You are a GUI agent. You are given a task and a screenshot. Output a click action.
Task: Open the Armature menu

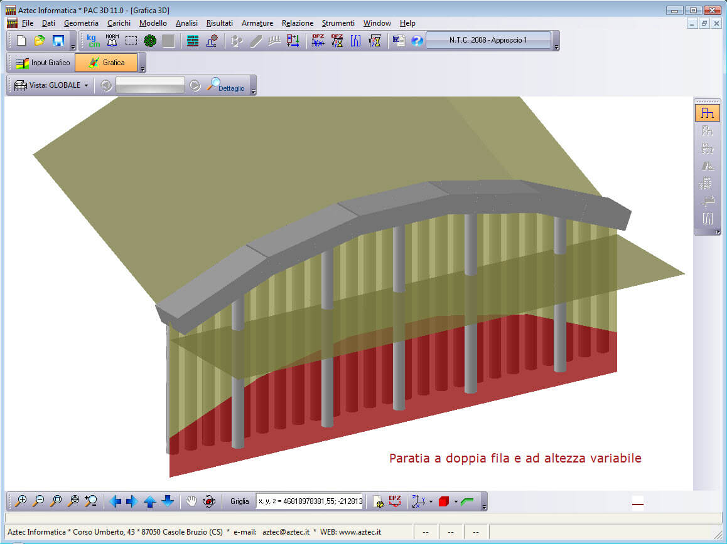point(257,23)
